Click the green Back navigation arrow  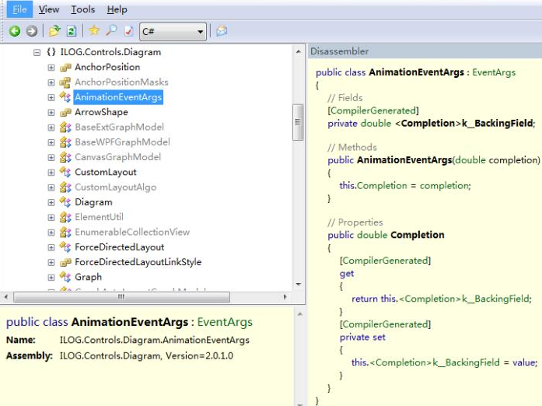pos(15,31)
